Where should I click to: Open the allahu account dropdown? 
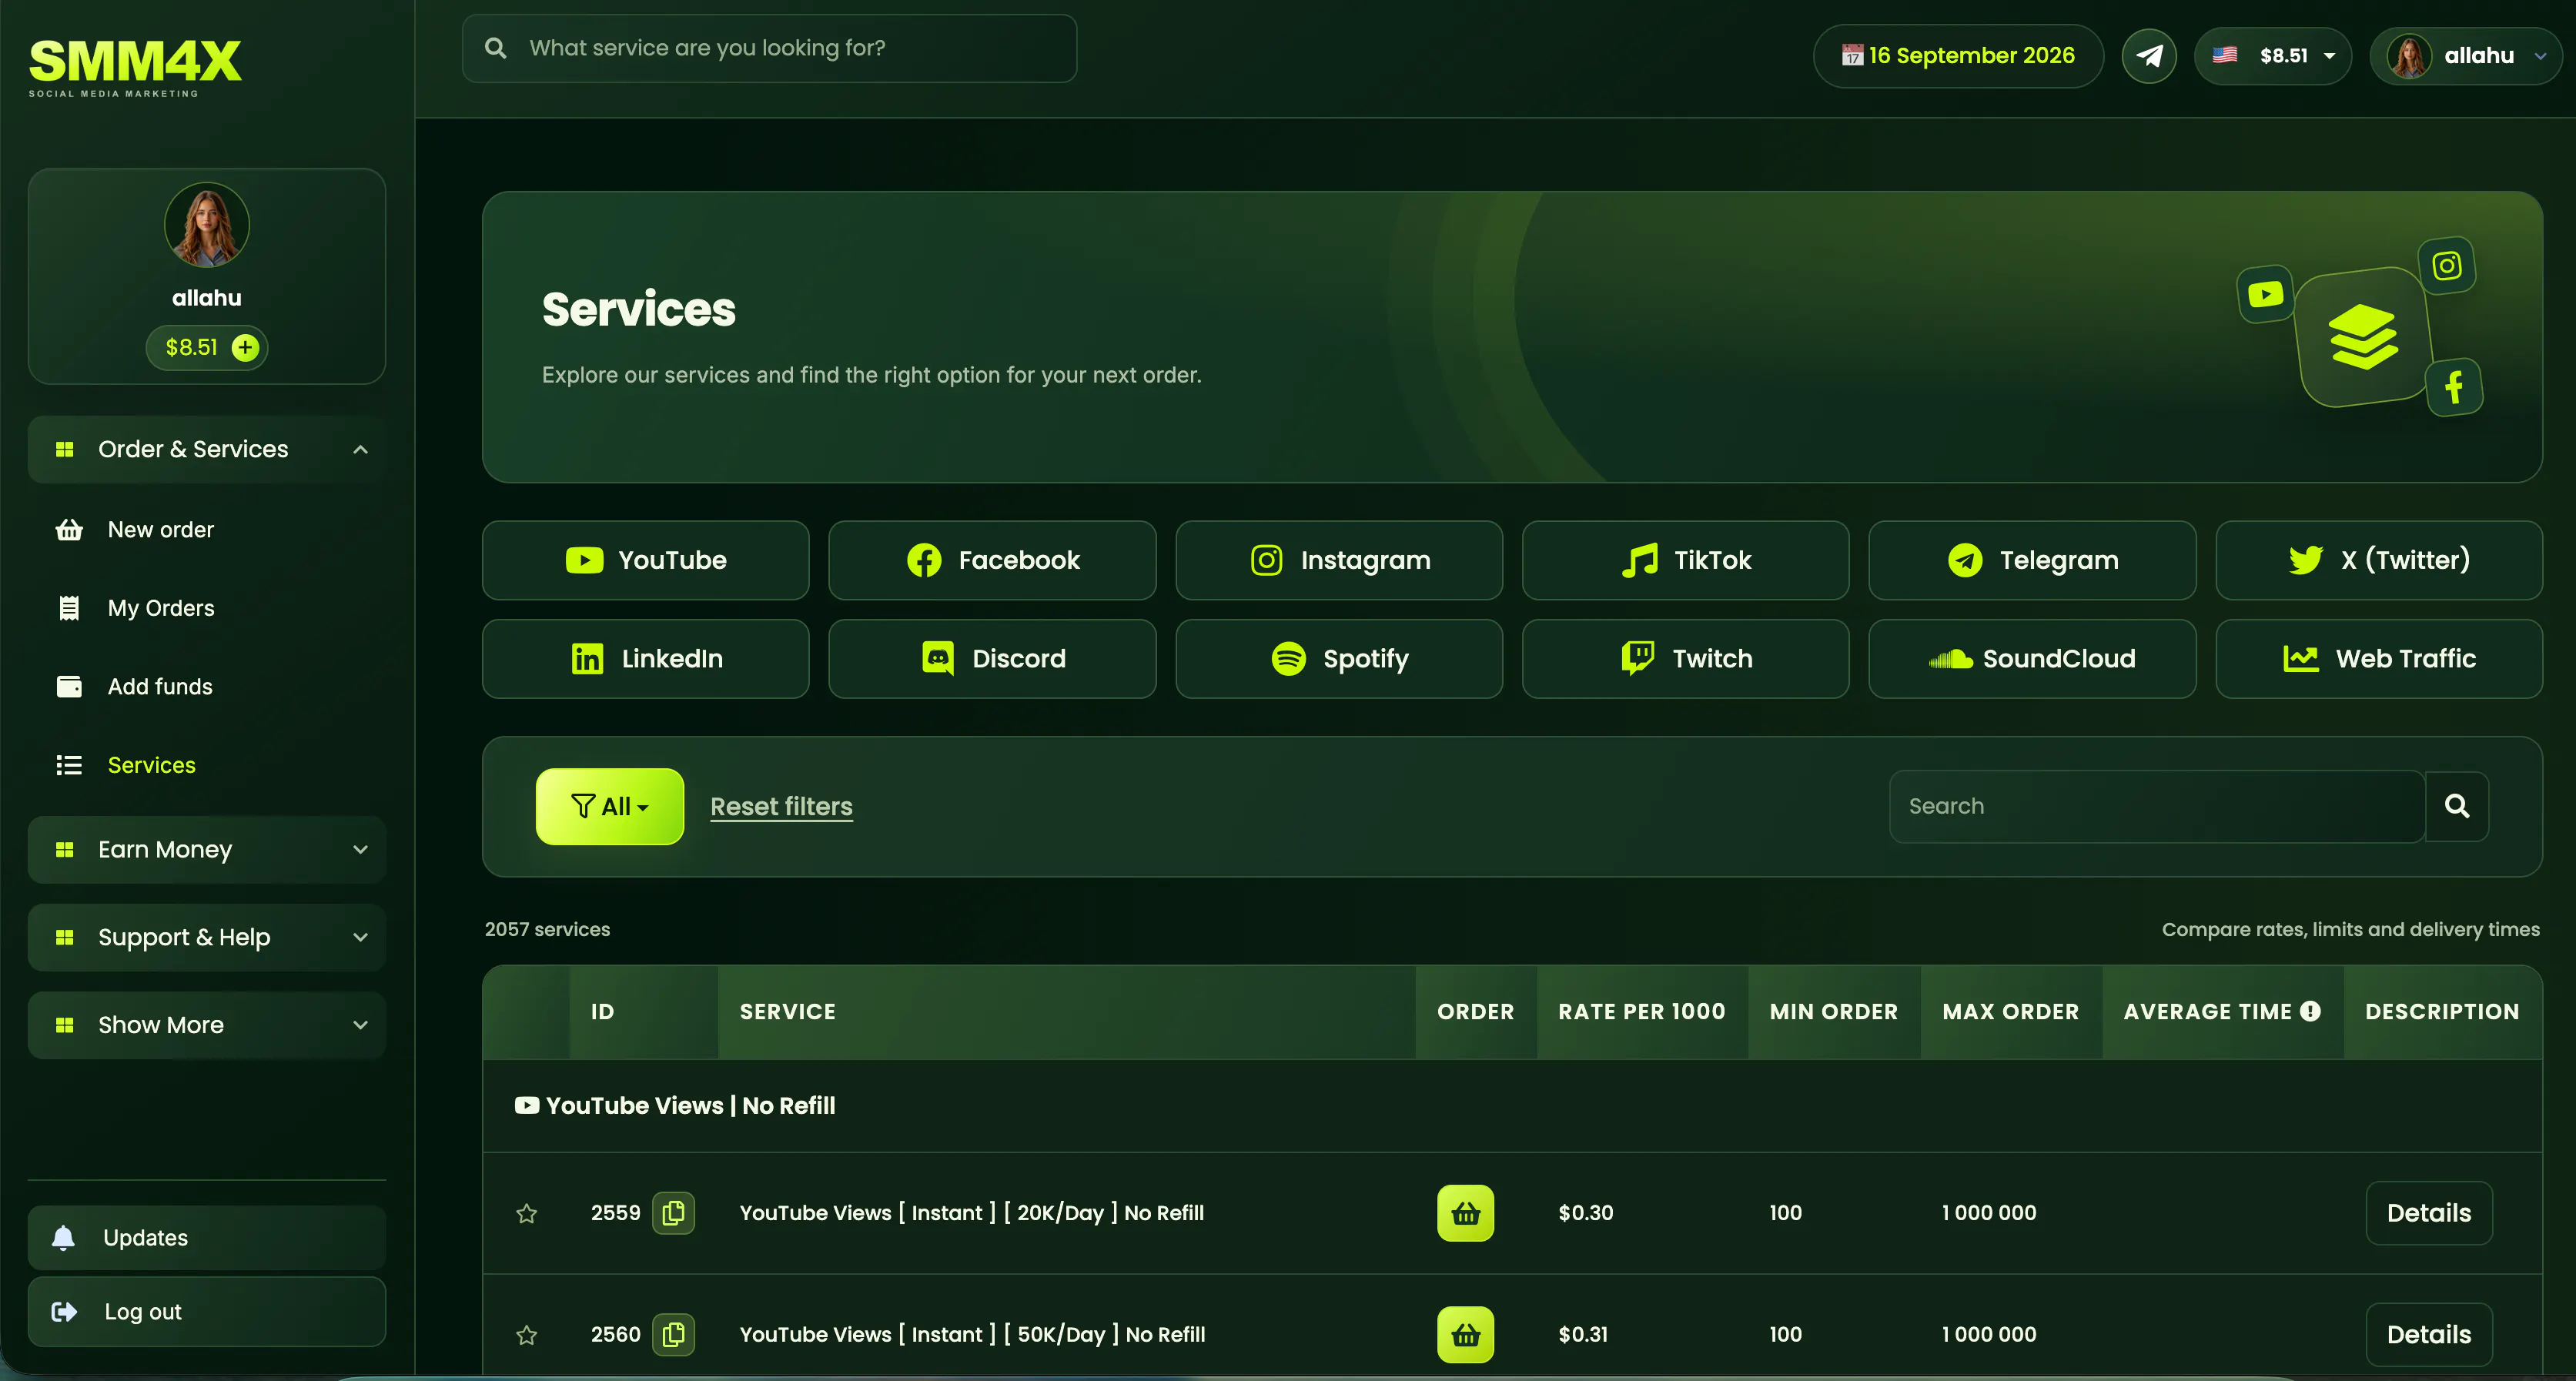[2466, 56]
